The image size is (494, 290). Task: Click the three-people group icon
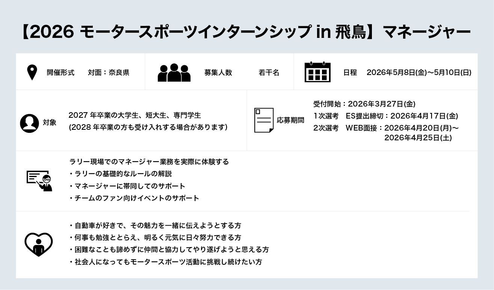(x=174, y=73)
